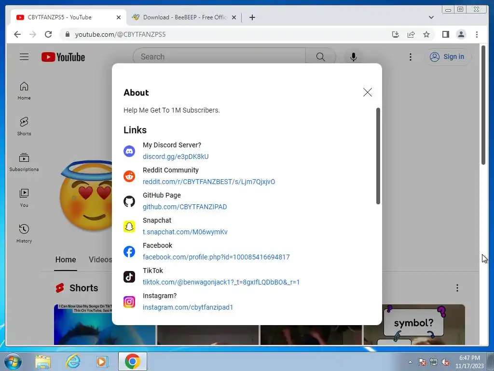Click the Snapchat ghost icon
The width and height of the screenshot is (494, 371).
129,227
